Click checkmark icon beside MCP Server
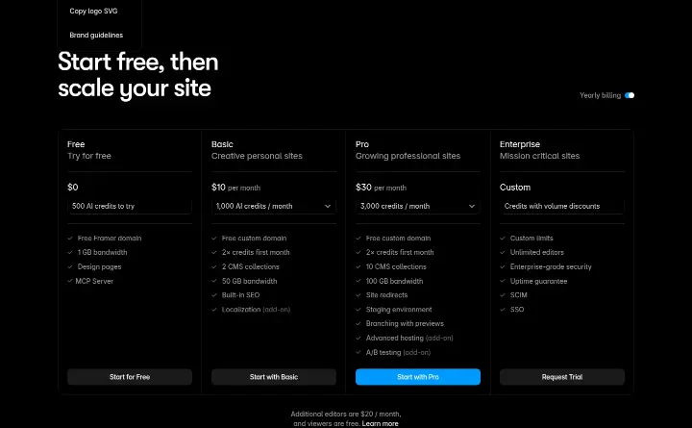Screen dimensions: 692x428 tap(70, 281)
